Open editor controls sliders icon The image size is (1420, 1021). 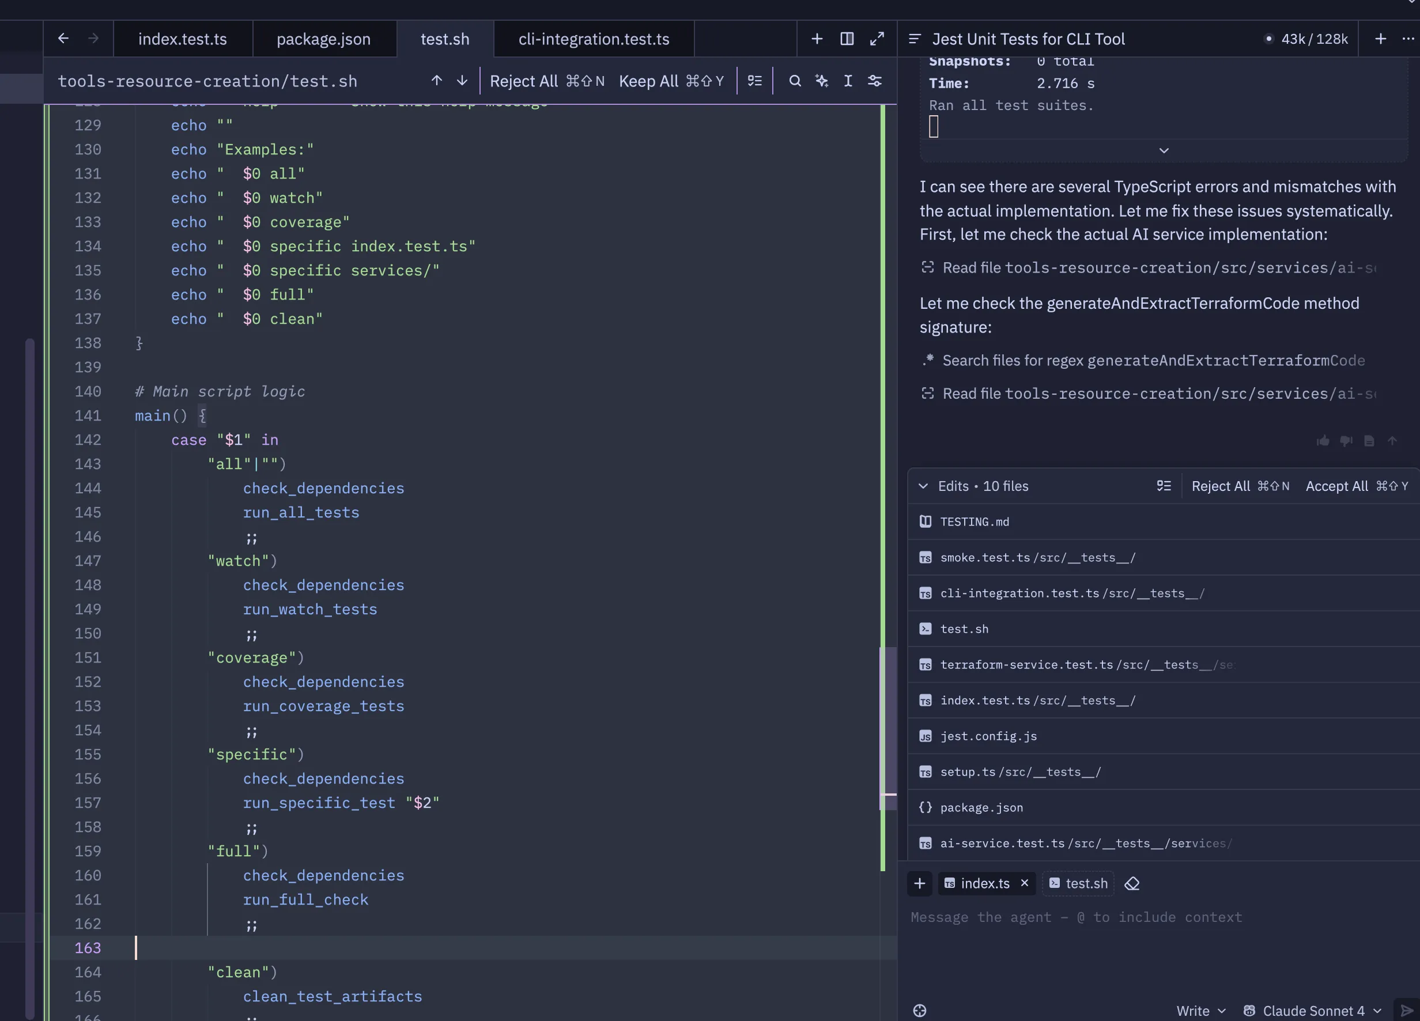click(x=875, y=81)
